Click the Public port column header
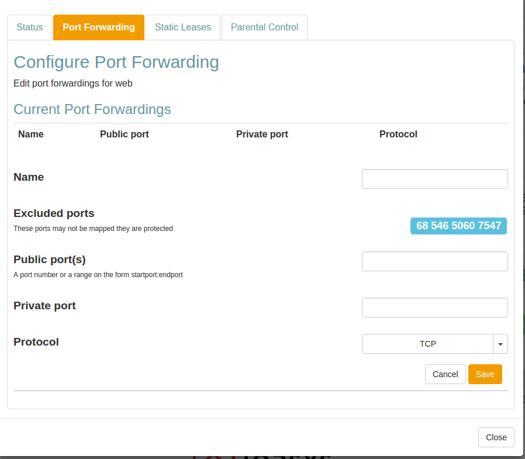This screenshot has width=525, height=459. click(124, 134)
